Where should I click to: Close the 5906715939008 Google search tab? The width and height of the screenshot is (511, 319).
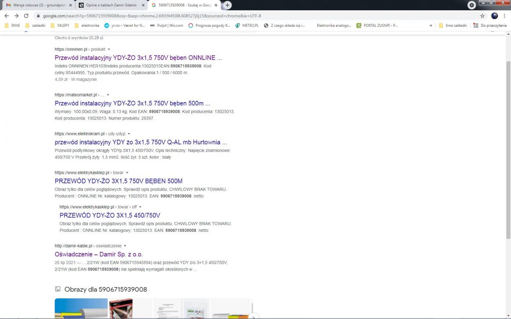pos(216,5)
